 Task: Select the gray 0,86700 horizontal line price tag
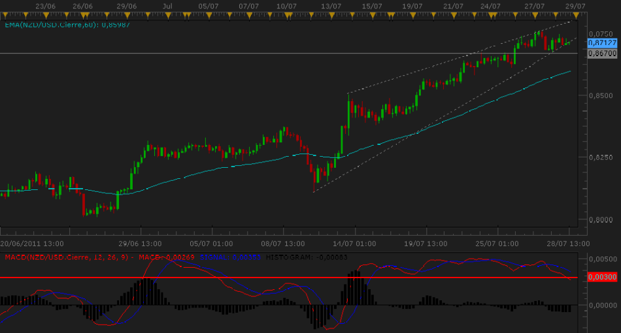point(599,53)
